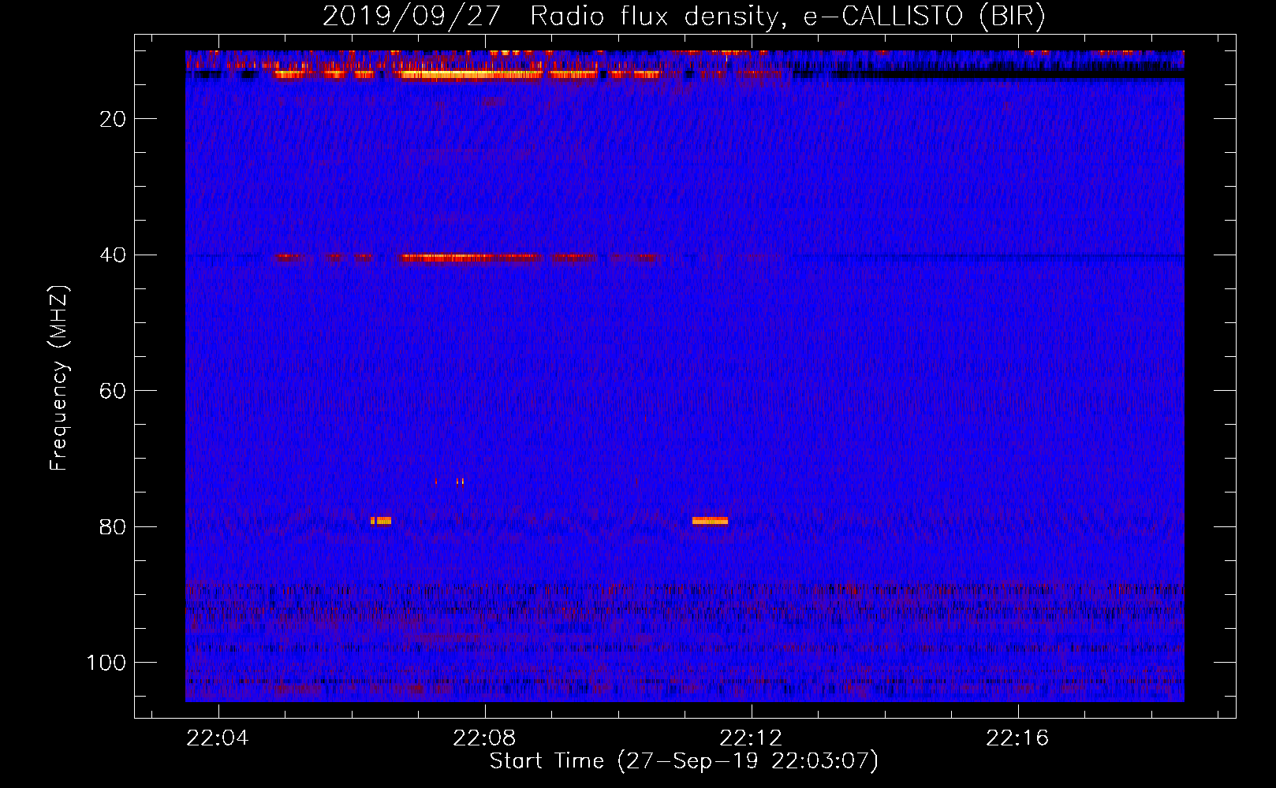Click the short yellow burst near 80 MHz at 22:06

tap(381, 521)
